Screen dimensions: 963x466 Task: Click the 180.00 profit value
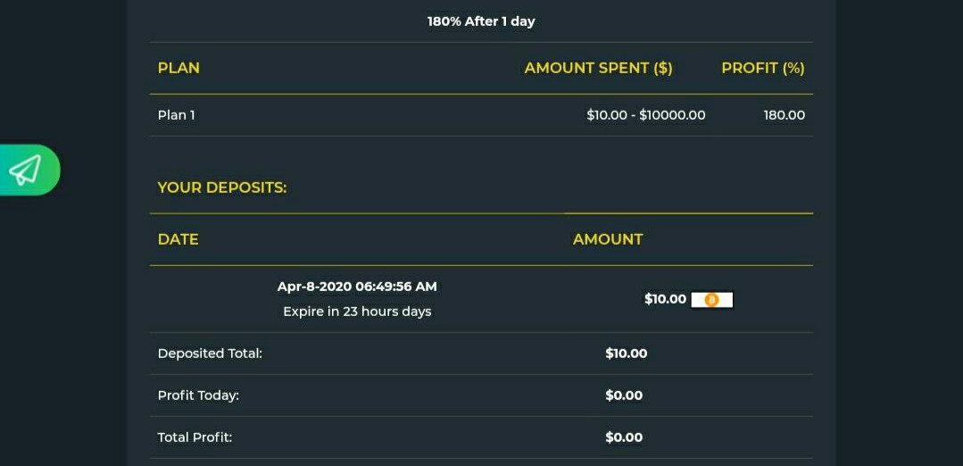point(785,115)
